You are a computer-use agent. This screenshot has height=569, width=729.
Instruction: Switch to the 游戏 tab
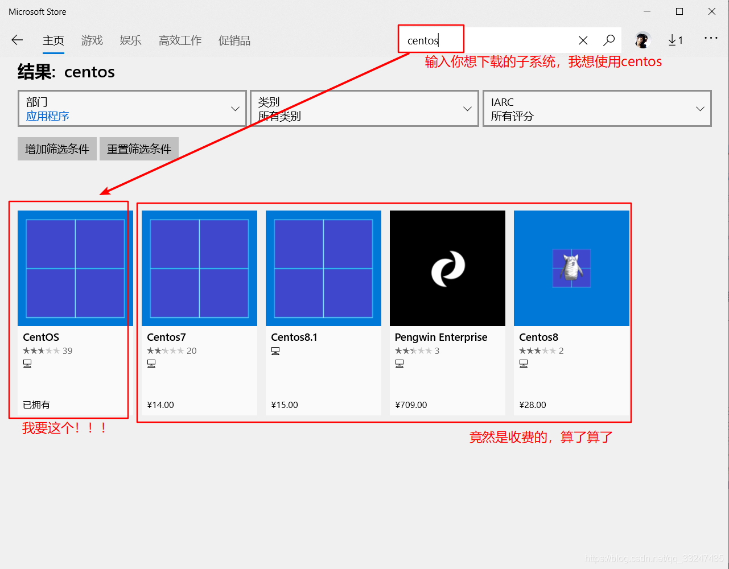92,40
